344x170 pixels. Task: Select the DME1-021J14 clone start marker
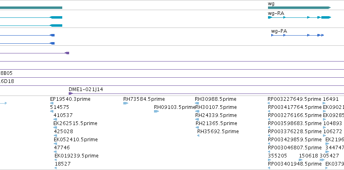[71, 93]
